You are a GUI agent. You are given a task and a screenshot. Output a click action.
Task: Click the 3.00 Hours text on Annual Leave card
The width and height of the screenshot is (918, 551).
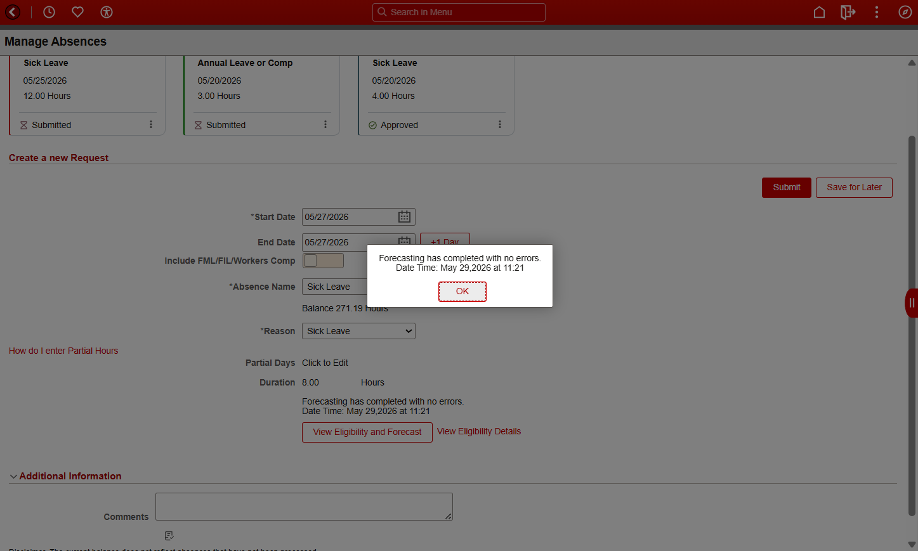click(x=219, y=96)
